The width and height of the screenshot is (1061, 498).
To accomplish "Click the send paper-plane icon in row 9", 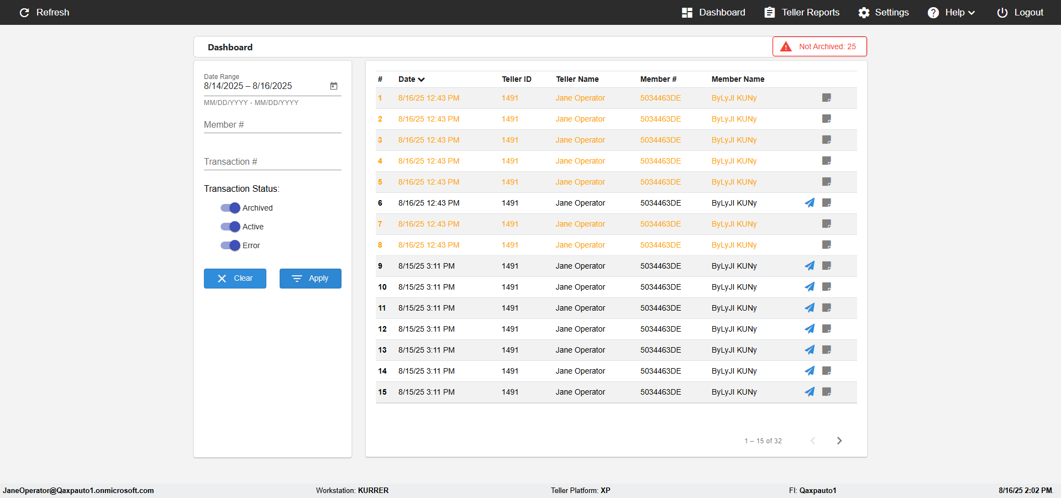I will pyautogui.click(x=809, y=266).
